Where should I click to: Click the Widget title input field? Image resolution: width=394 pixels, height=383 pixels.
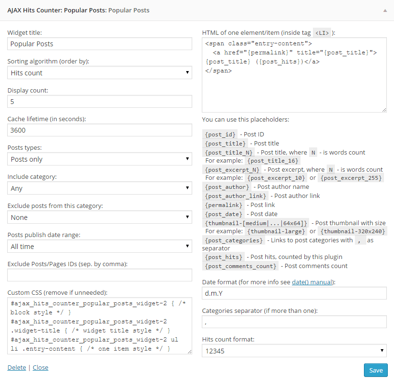(x=100, y=44)
